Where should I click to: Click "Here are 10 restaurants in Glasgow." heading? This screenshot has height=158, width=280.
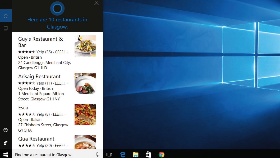click(x=57, y=23)
